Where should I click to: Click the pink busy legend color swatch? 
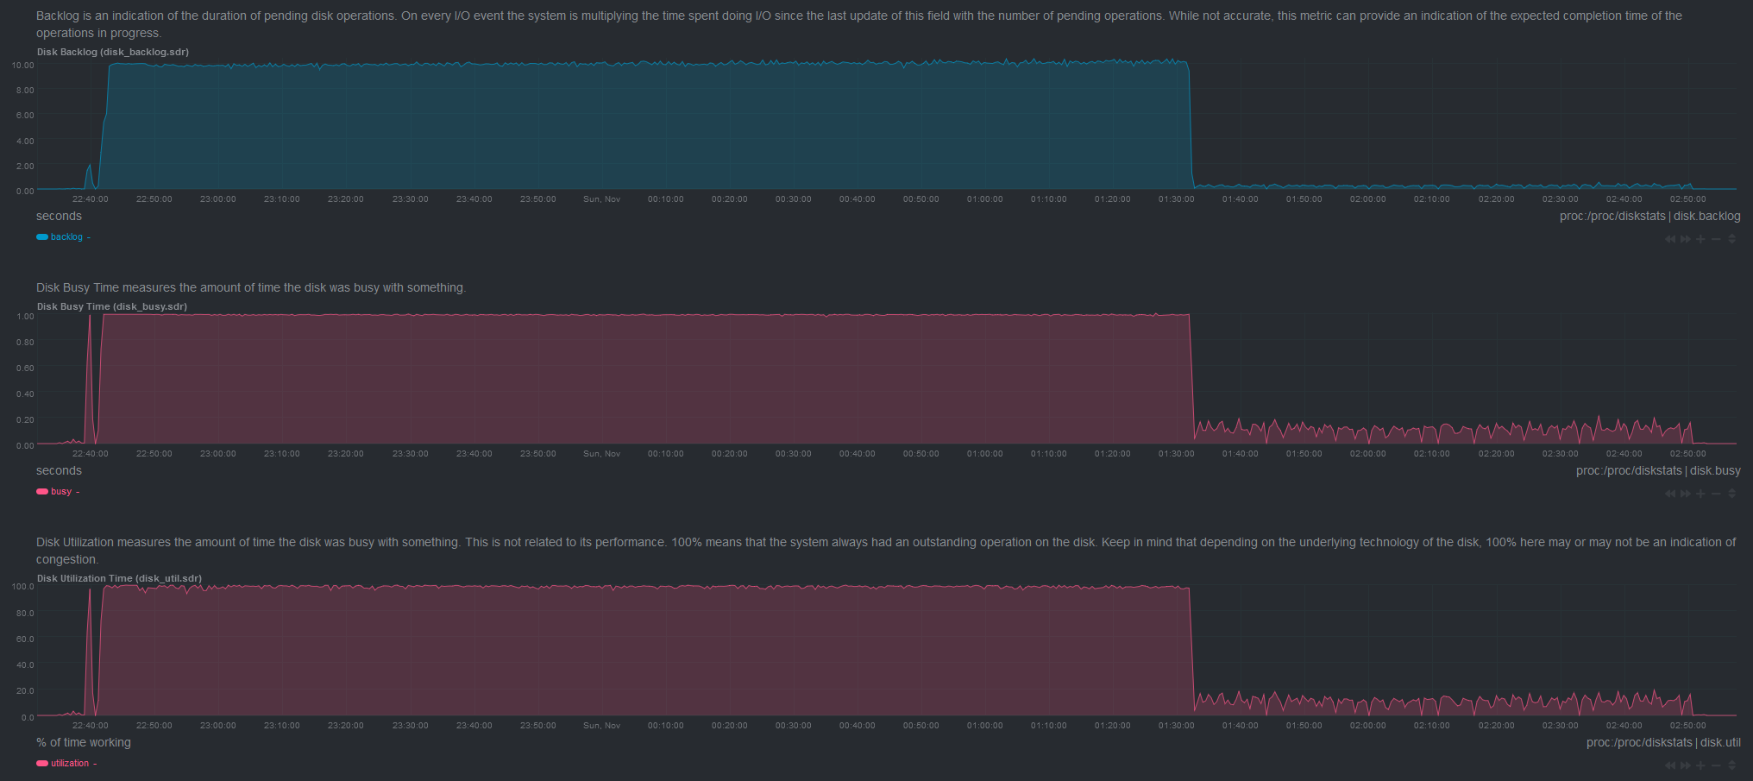42,491
